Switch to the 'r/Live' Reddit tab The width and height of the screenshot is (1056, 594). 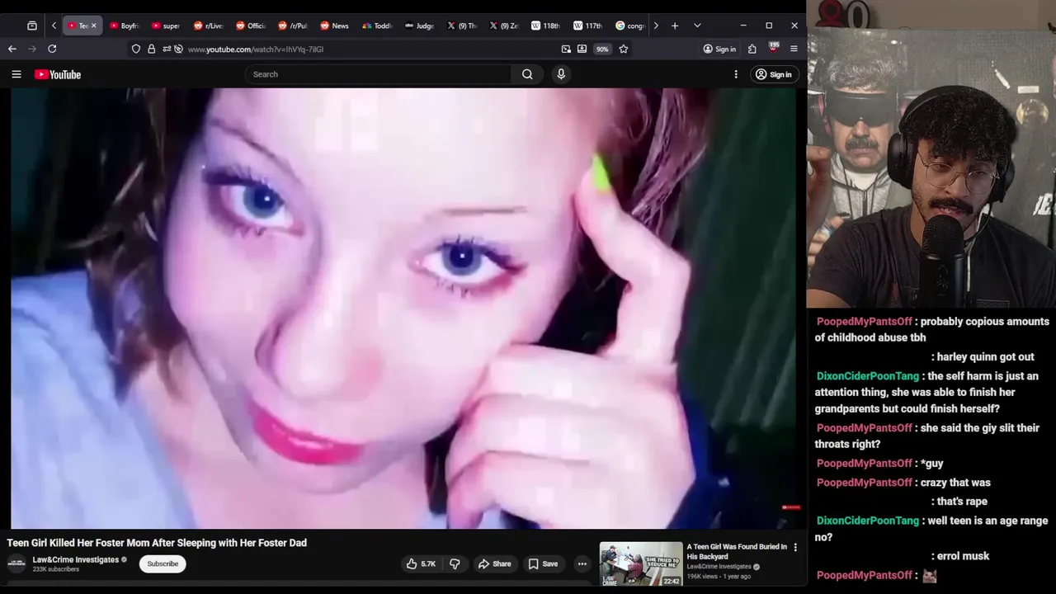click(208, 26)
